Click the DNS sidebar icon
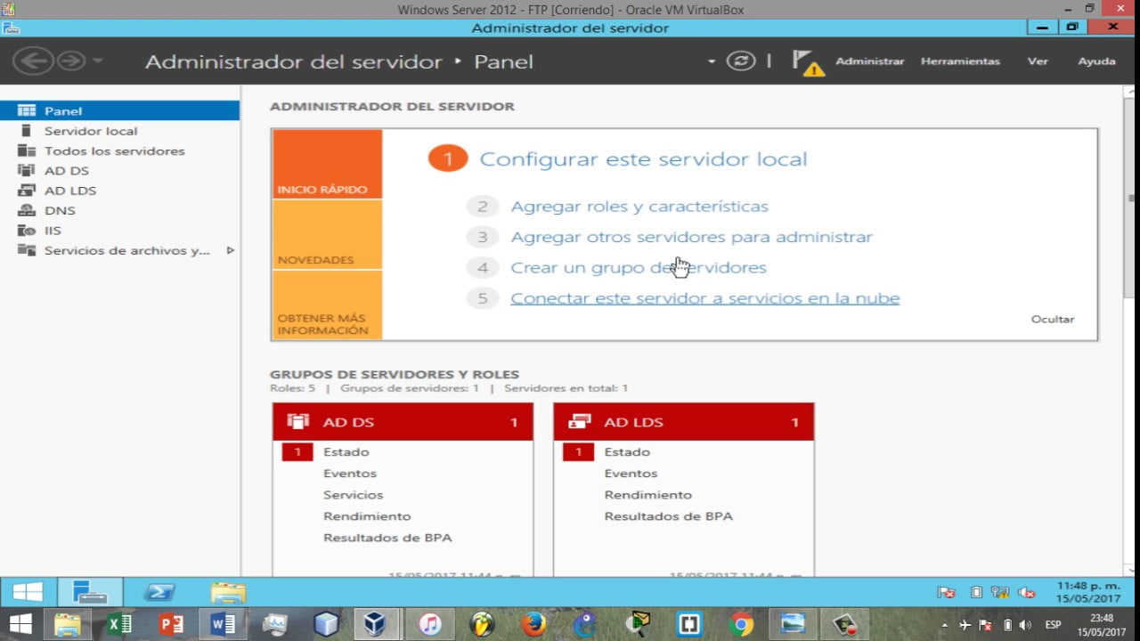The height and width of the screenshot is (641, 1140). point(27,210)
